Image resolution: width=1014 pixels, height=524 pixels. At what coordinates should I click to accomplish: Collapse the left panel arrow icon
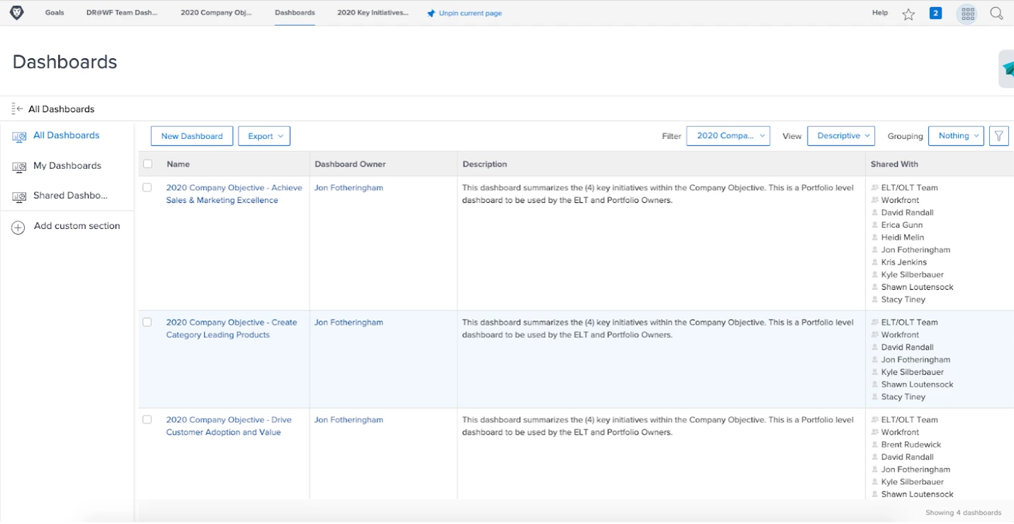18,108
